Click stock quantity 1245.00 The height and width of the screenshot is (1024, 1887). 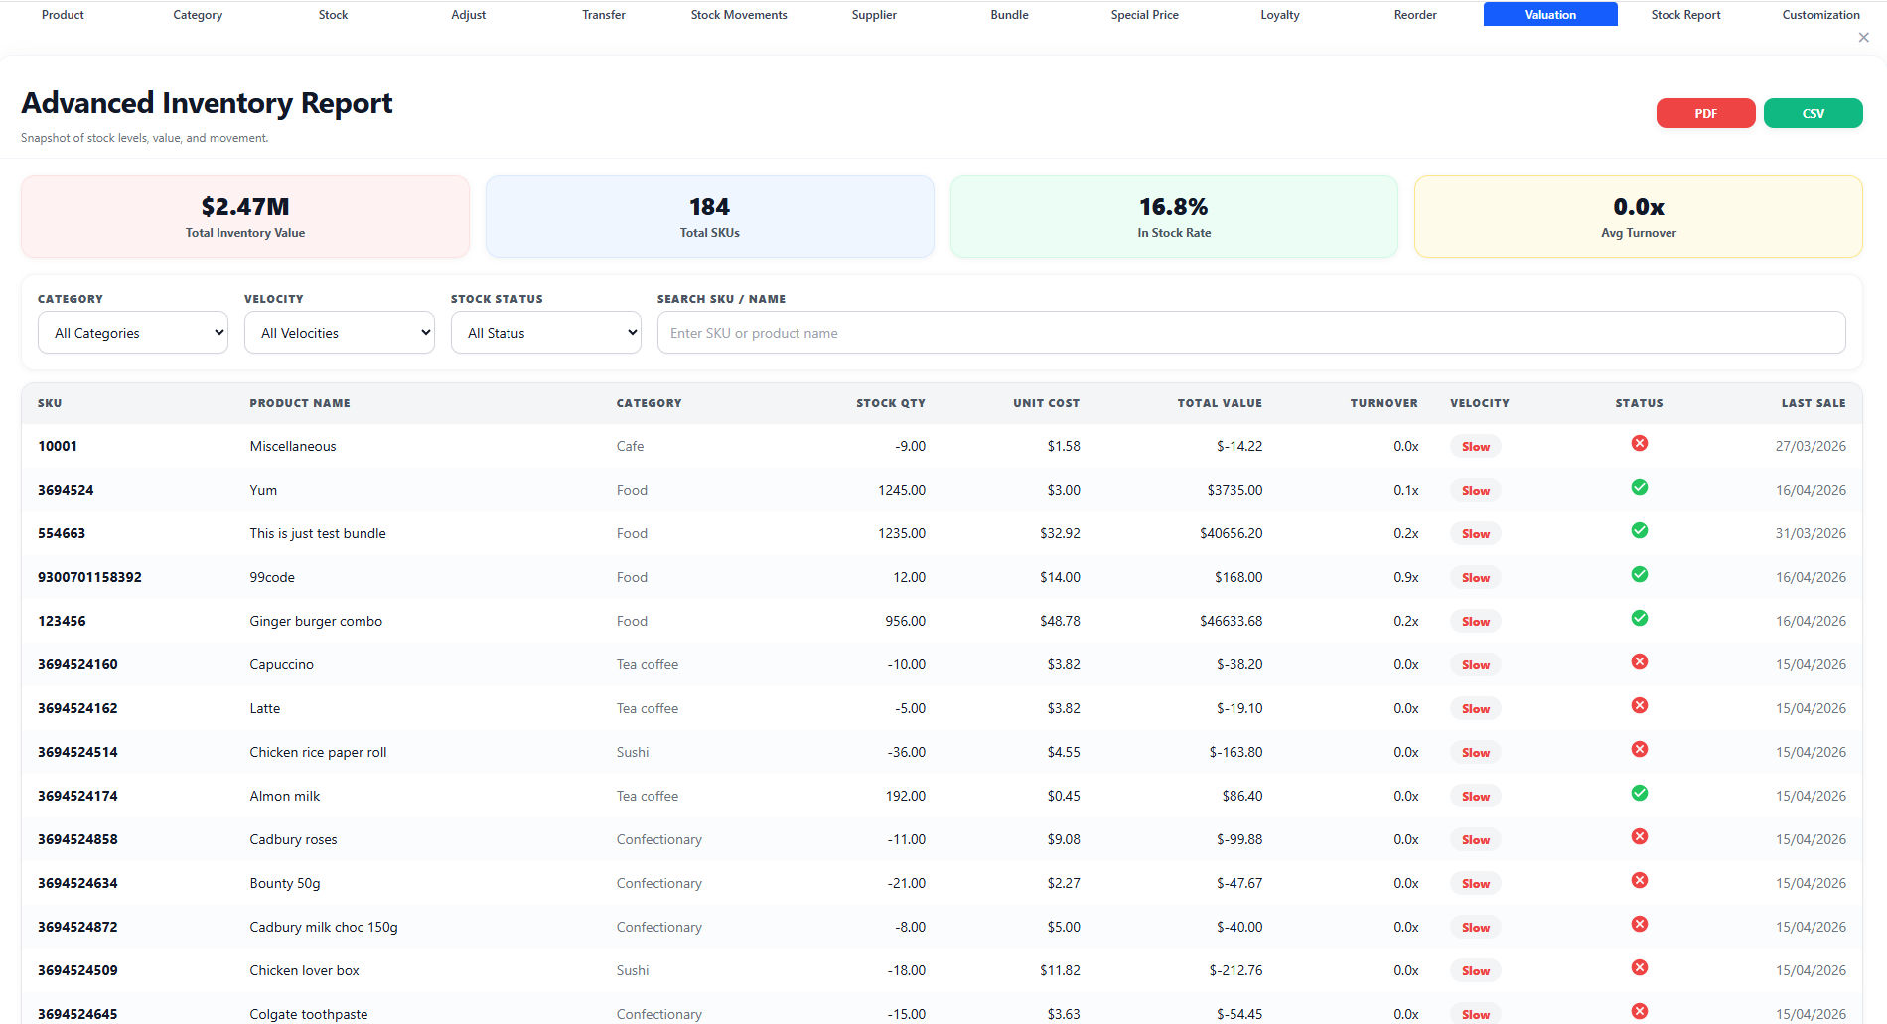[x=902, y=490]
